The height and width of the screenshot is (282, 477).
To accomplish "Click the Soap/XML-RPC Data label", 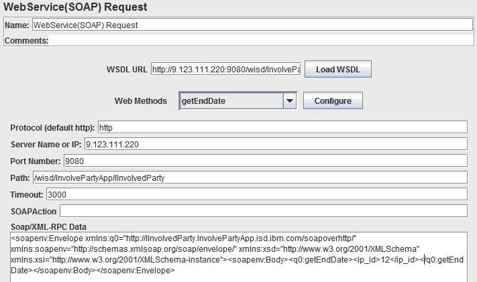I will tap(48, 227).
